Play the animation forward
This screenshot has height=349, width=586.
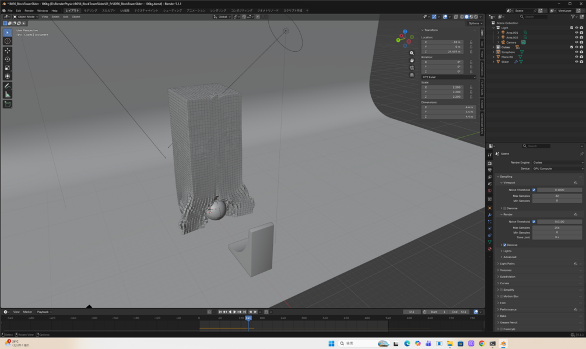[x=234, y=312]
